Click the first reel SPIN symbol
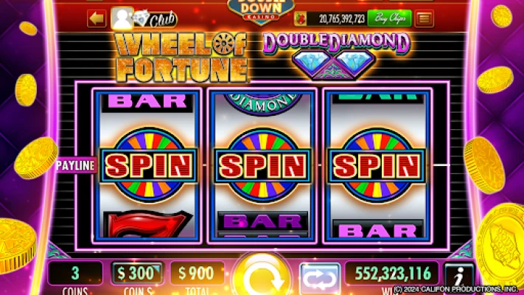 point(148,165)
